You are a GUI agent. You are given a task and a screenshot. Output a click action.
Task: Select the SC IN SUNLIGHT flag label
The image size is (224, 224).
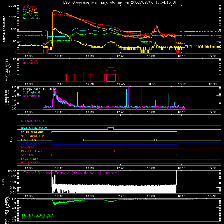click(x=32, y=132)
